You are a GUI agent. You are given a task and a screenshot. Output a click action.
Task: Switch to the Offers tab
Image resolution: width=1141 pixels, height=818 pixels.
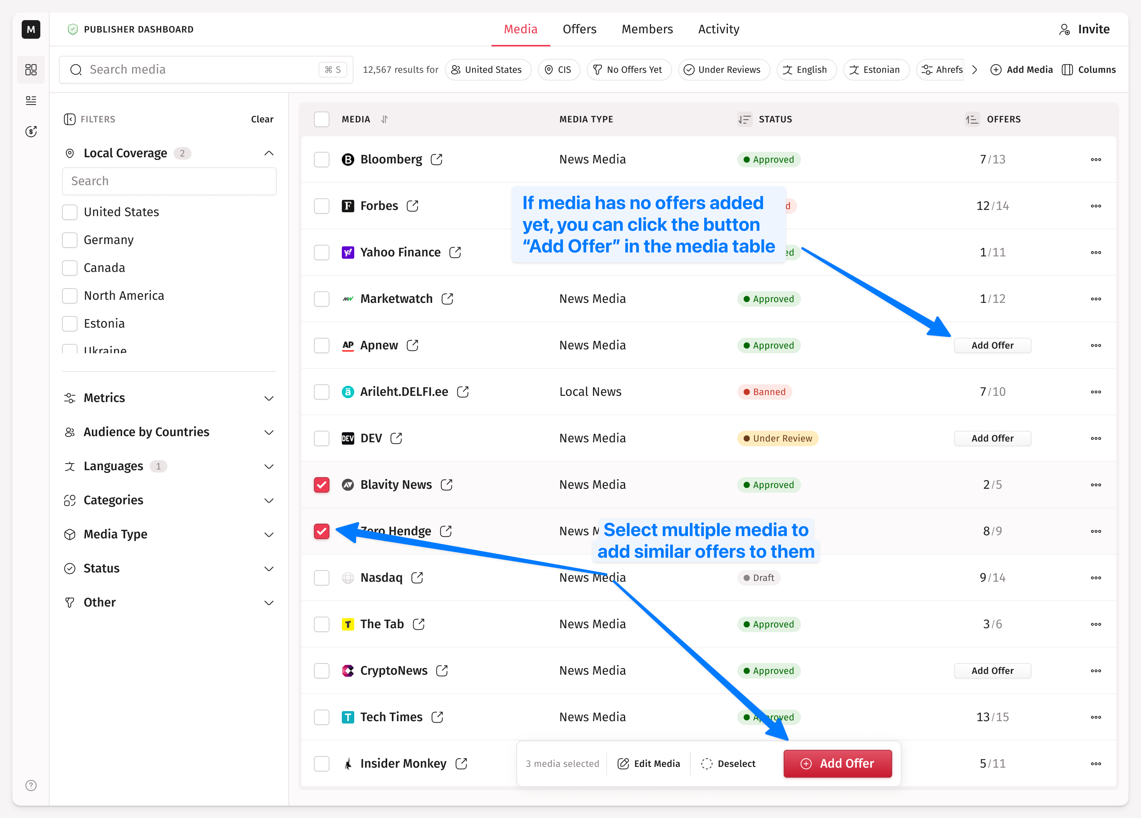(x=579, y=29)
